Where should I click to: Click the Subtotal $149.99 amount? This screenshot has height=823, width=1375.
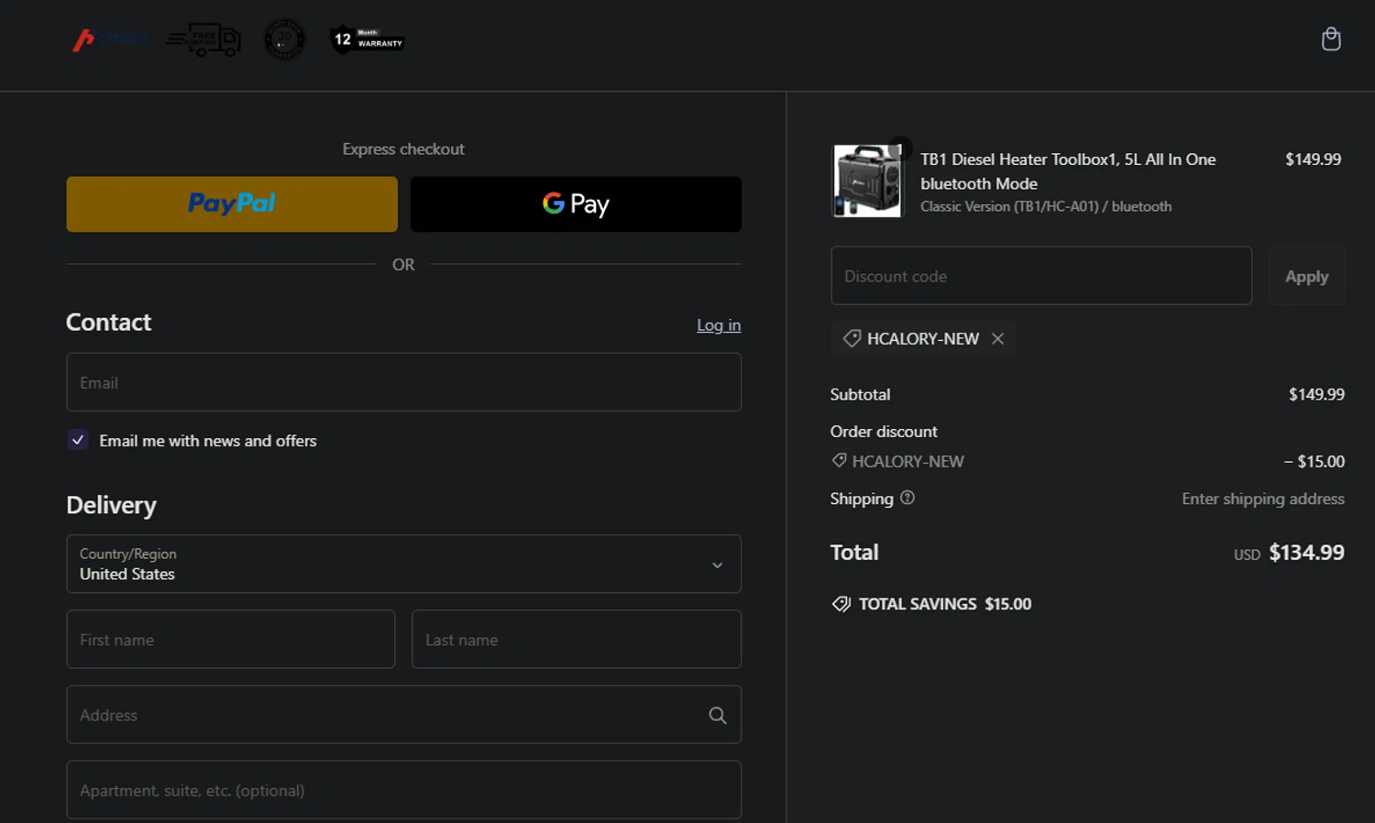coord(1316,394)
